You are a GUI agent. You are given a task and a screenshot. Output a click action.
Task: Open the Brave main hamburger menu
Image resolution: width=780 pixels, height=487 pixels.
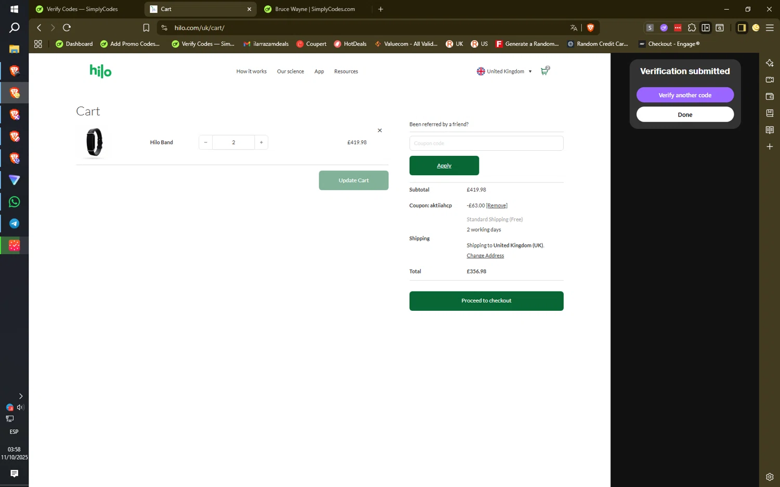click(x=770, y=28)
